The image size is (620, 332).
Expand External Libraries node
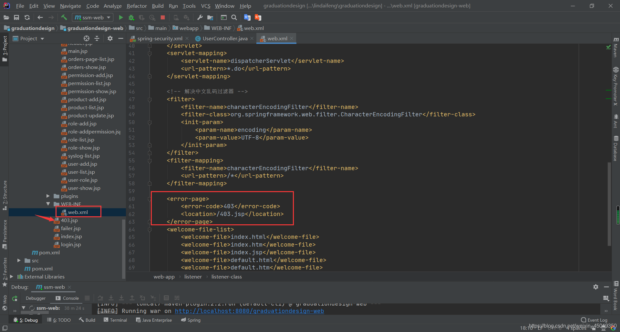(12, 277)
